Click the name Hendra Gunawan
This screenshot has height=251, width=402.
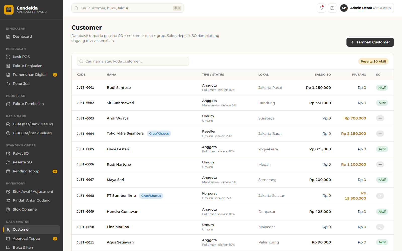click(x=123, y=212)
